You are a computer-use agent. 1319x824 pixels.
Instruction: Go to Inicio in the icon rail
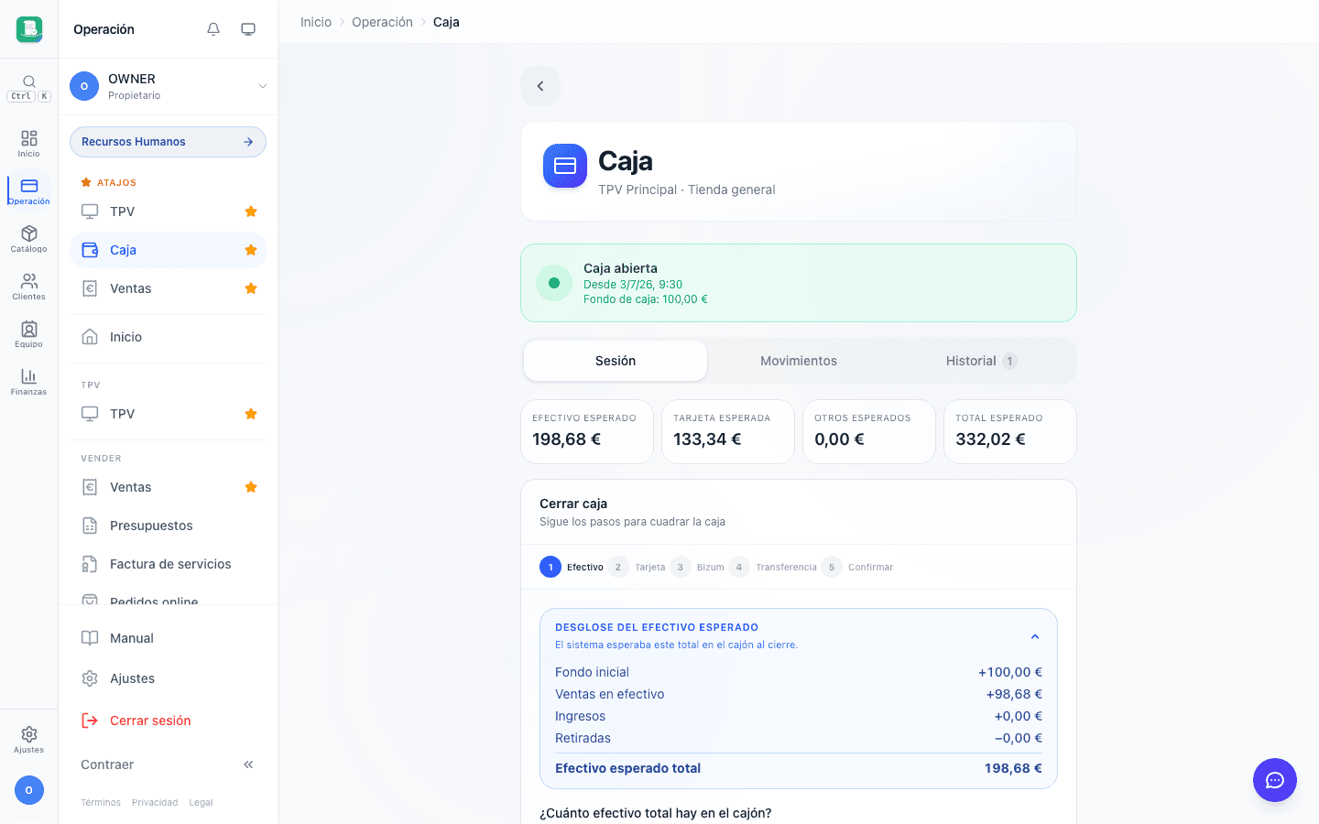[29, 144]
